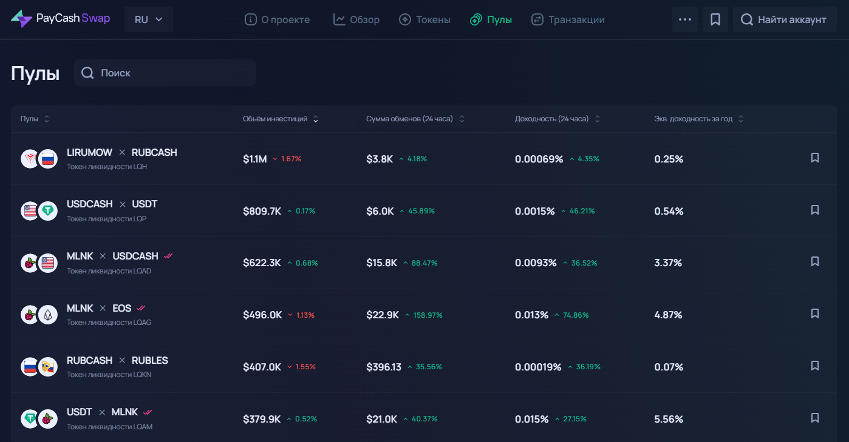Viewport: 849px width, 442px height.
Task: Open the MLNK × USDCASH pool
Action: [x=112, y=256]
